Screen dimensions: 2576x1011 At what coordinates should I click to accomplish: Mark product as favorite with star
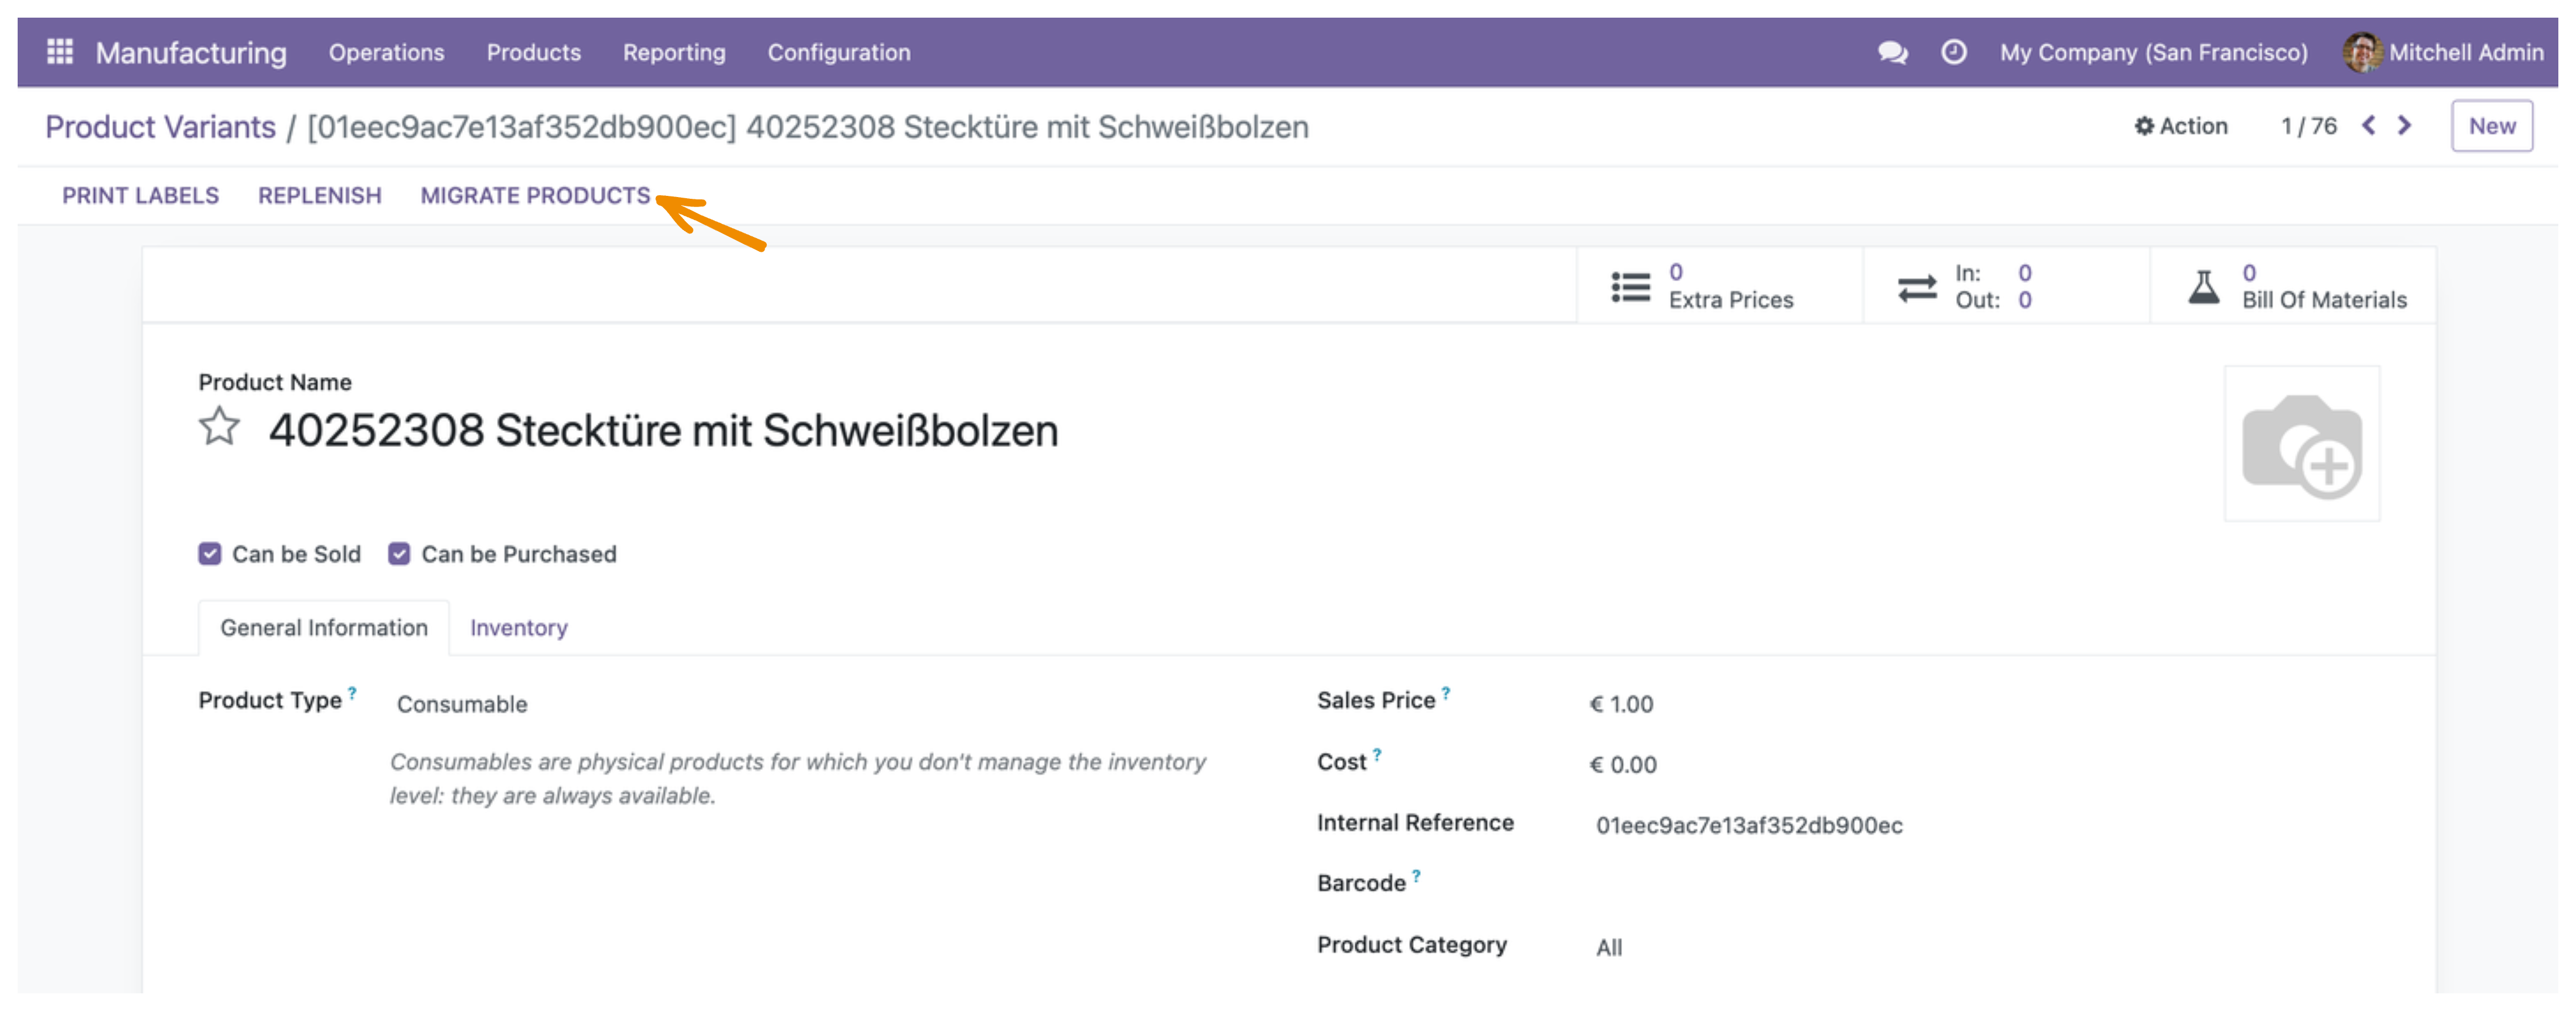click(219, 427)
